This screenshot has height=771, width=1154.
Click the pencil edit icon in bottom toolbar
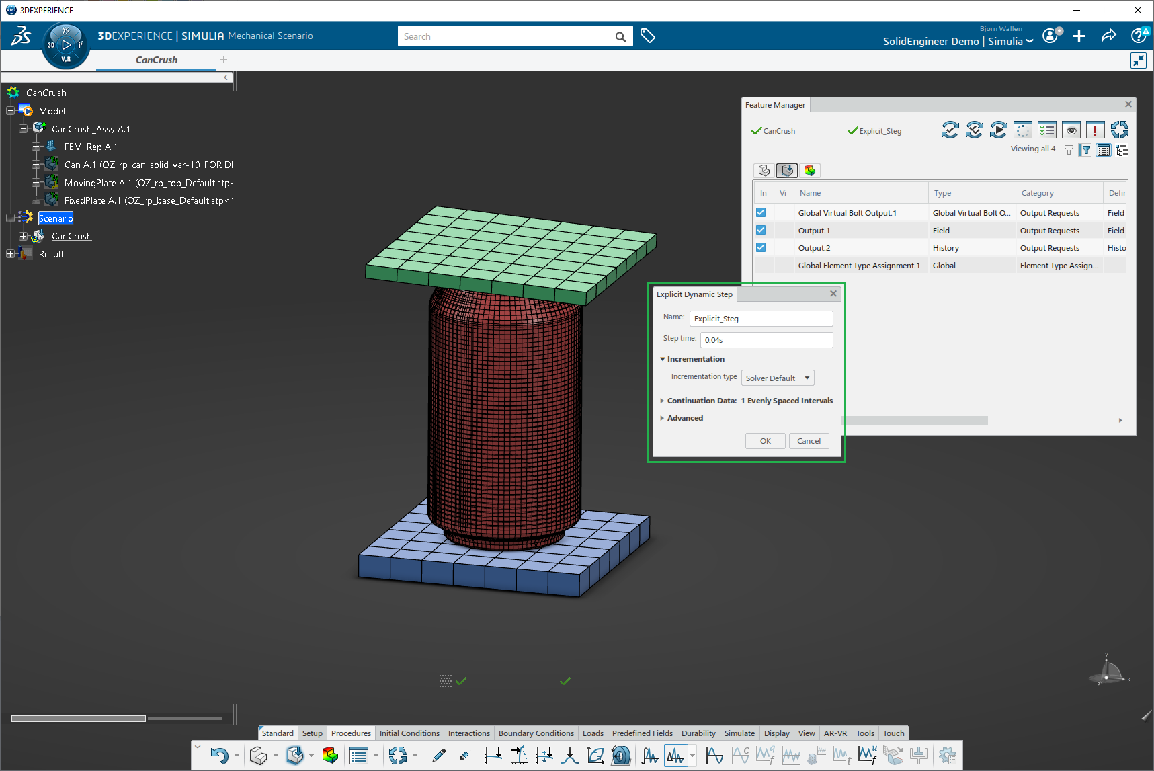pos(439,756)
